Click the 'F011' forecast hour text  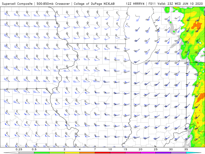point(152,4)
